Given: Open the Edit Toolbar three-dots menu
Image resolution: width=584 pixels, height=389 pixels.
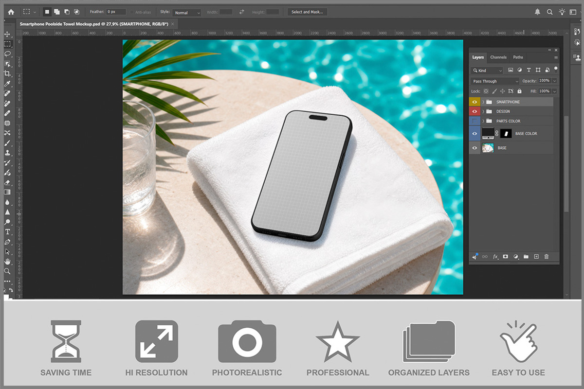Looking at the screenshot, I should click(x=7, y=281).
